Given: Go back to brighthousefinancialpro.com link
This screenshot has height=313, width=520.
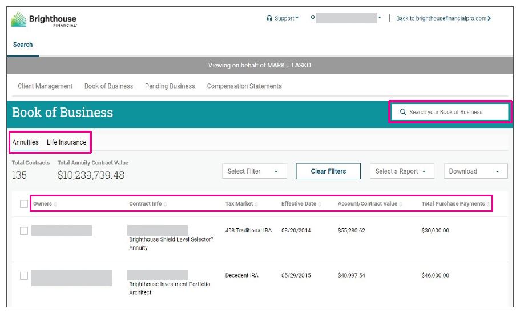Looking at the screenshot, I should tap(444, 18).
